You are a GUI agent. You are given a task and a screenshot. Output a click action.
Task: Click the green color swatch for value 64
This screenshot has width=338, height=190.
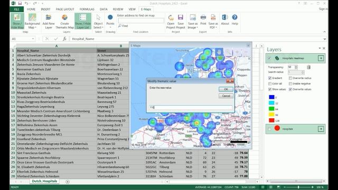271,109
